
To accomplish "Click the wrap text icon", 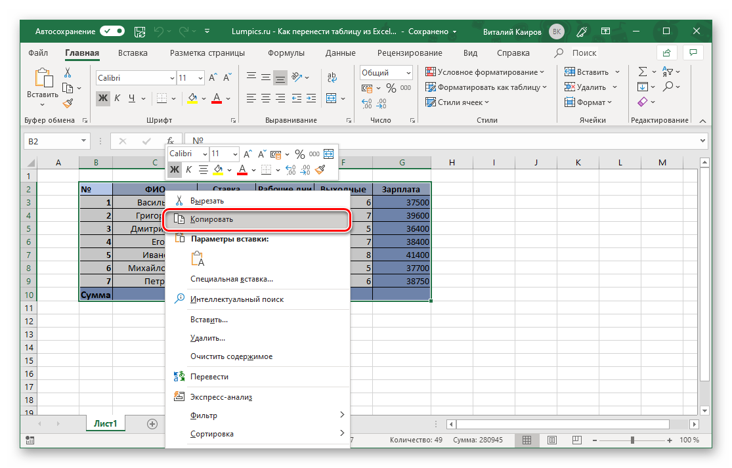I will click(x=332, y=77).
